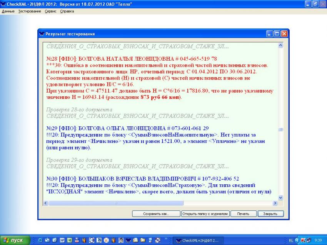Click the RU language indicator in the tray
Viewport: 327px width, 245px height.
tap(291, 240)
